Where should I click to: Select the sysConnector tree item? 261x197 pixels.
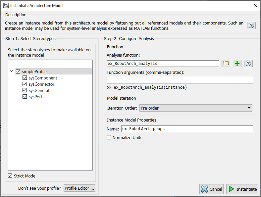[x=41, y=84]
